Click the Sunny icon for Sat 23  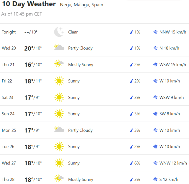pos(59,97)
